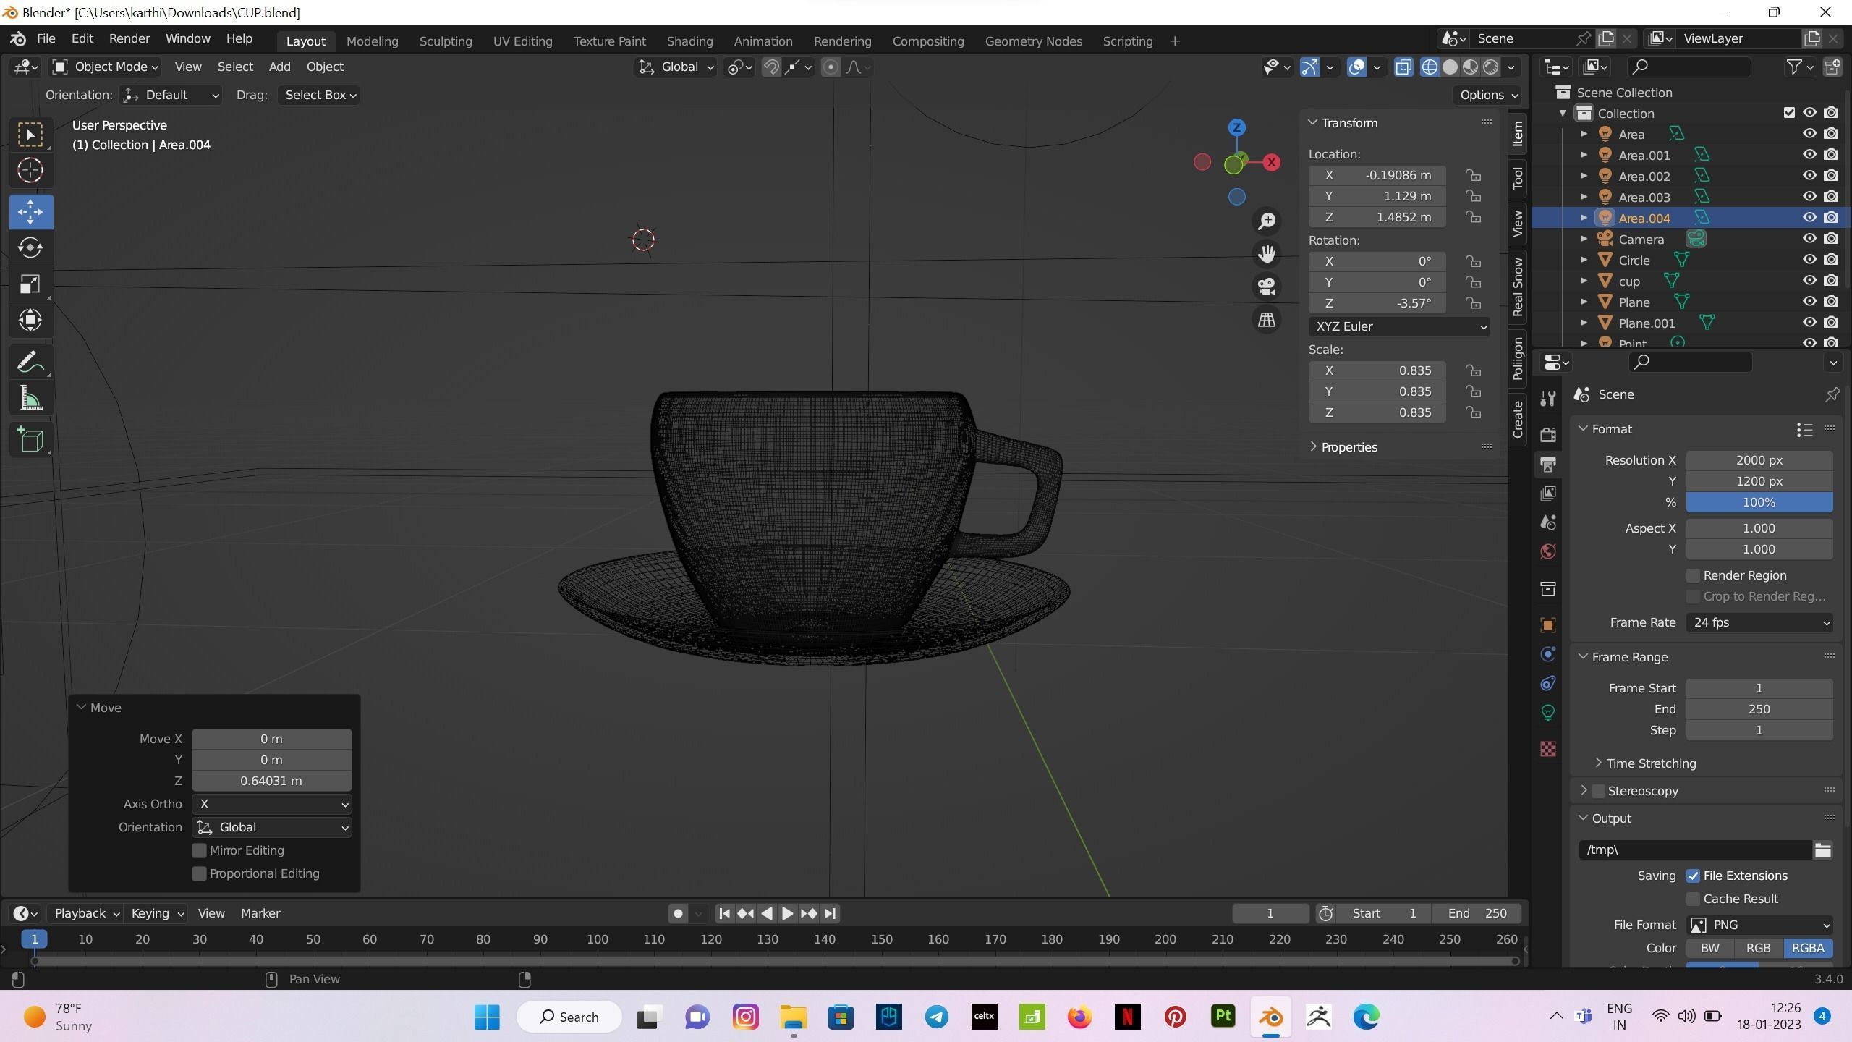Enable the Mirror Editing checkbox
The width and height of the screenshot is (1852, 1042).
pos(199,851)
